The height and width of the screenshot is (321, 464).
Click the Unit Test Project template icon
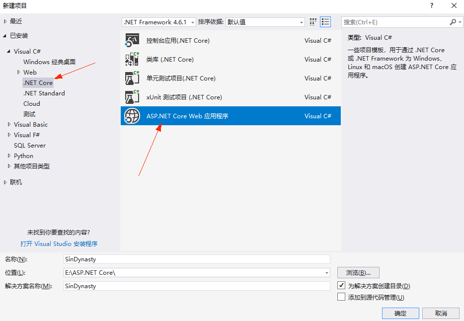click(132, 79)
